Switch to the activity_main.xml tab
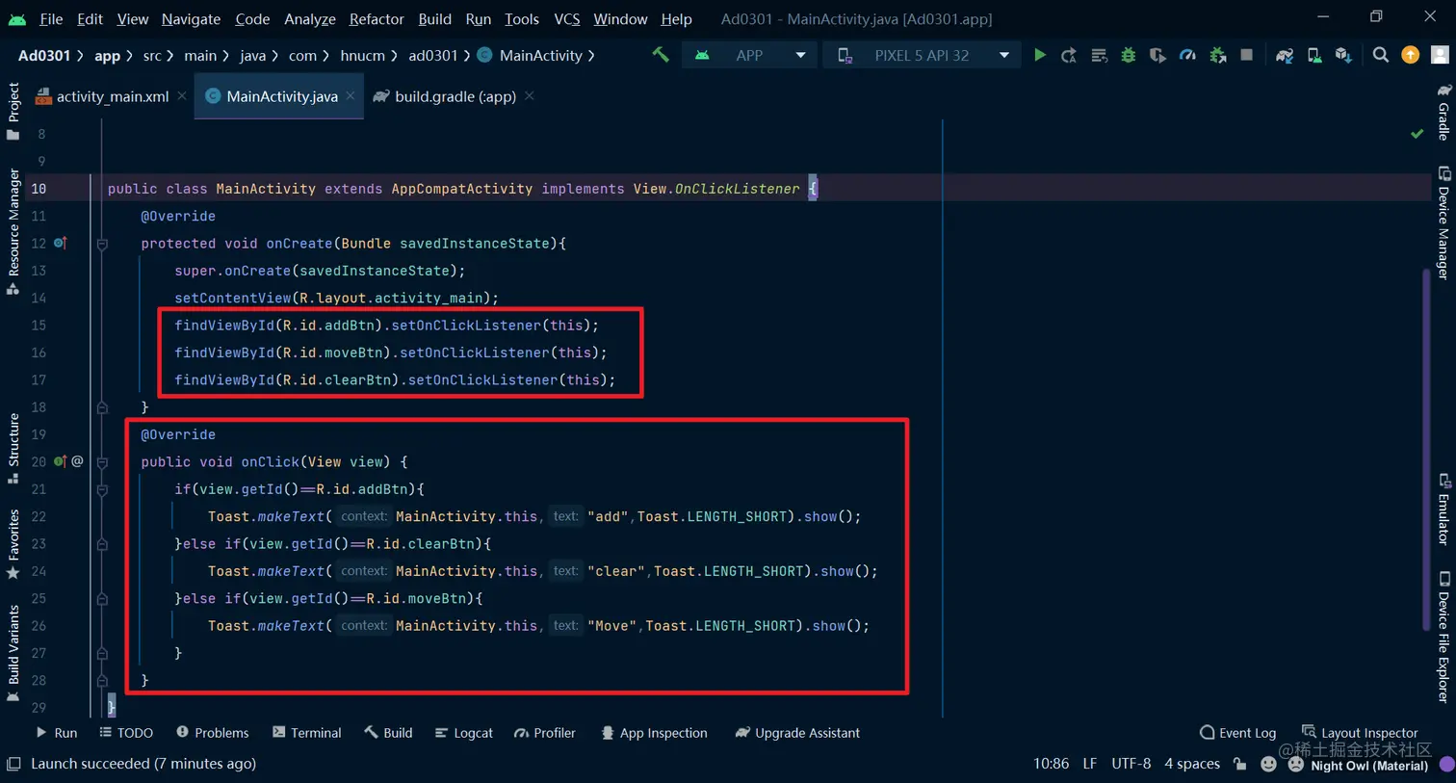Screen dimensions: 1456x783 [112, 96]
